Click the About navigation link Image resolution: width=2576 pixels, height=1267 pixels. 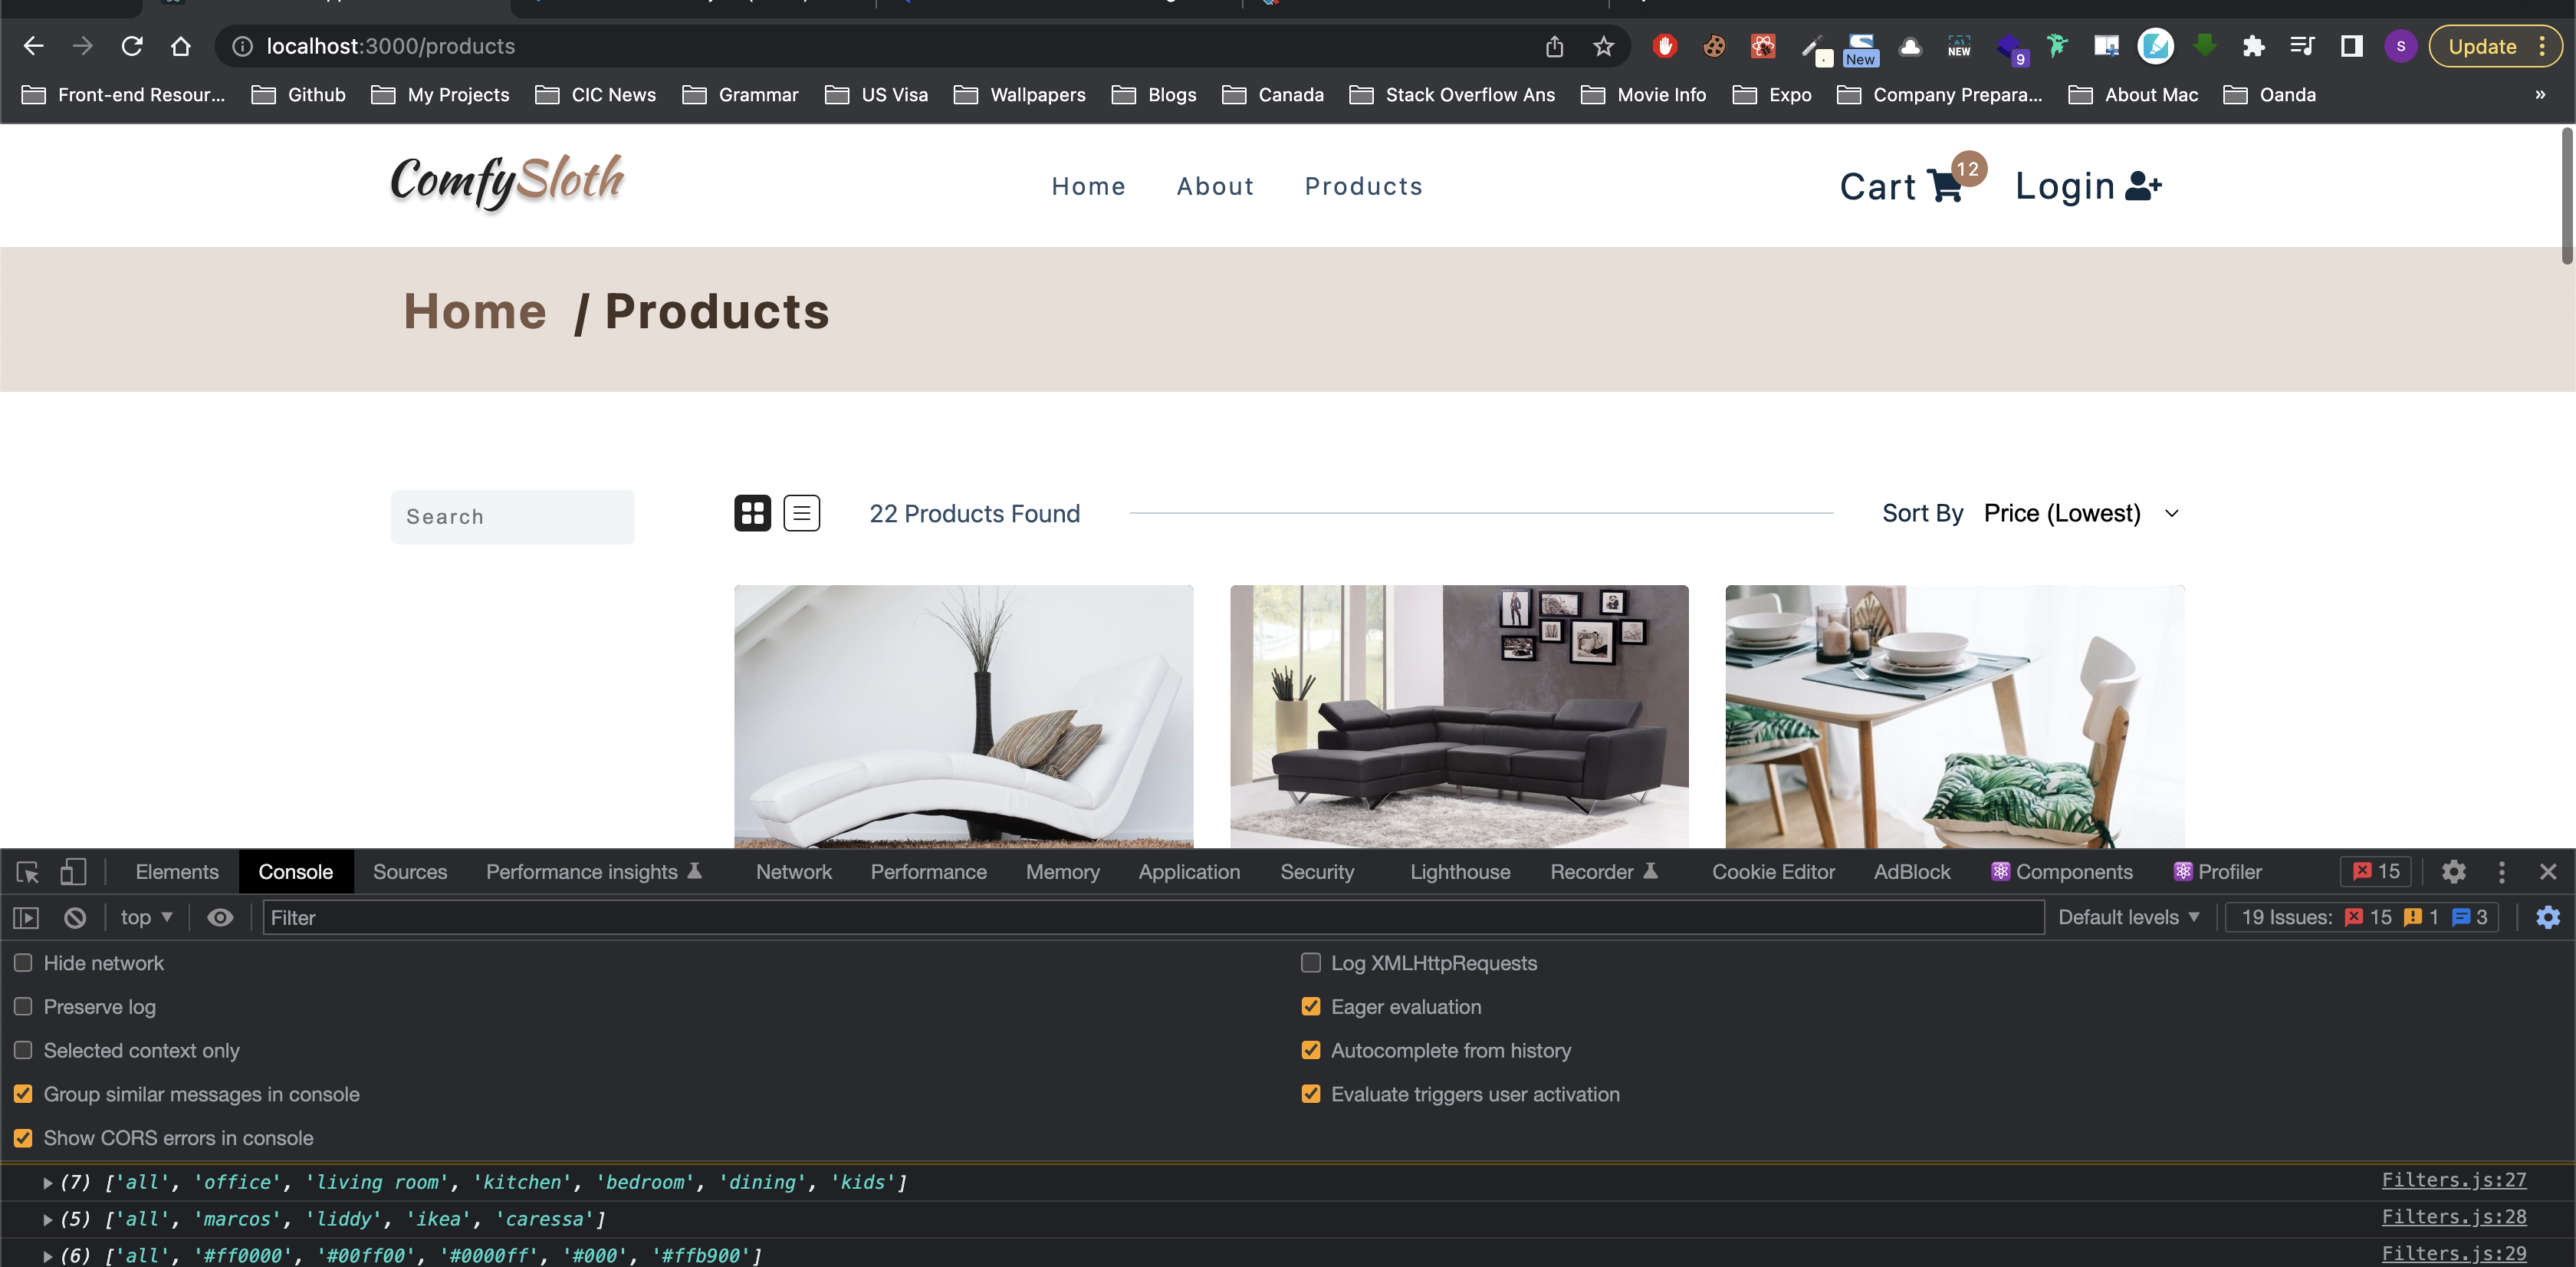(x=1214, y=186)
